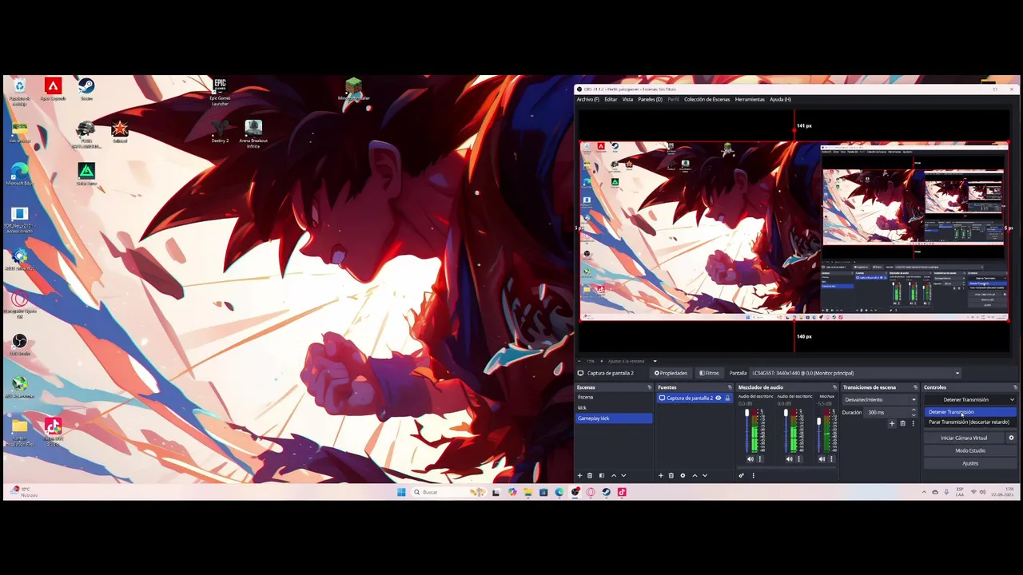Toggle lock on Captura de pantalla 2

727,398
